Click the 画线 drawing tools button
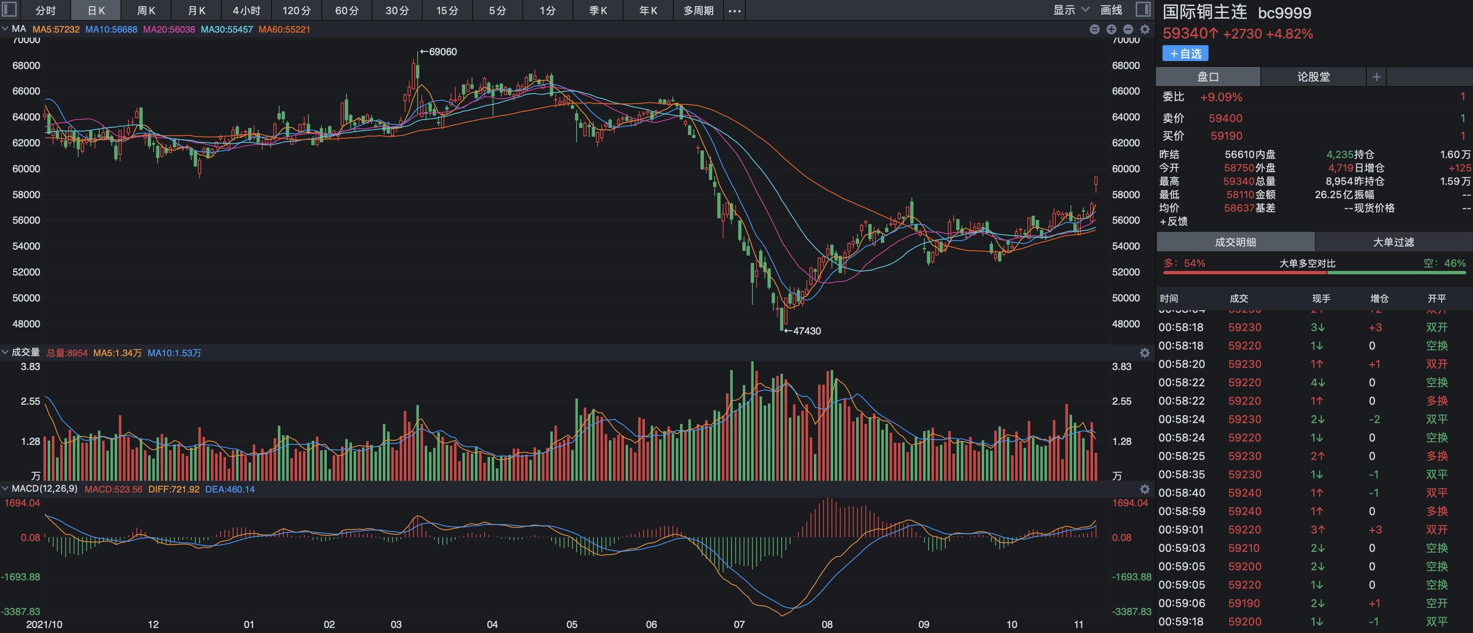Screen dimensions: 1473x633 point(1111,10)
